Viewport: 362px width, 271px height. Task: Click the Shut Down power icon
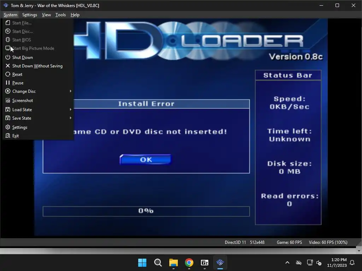coord(8,57)
